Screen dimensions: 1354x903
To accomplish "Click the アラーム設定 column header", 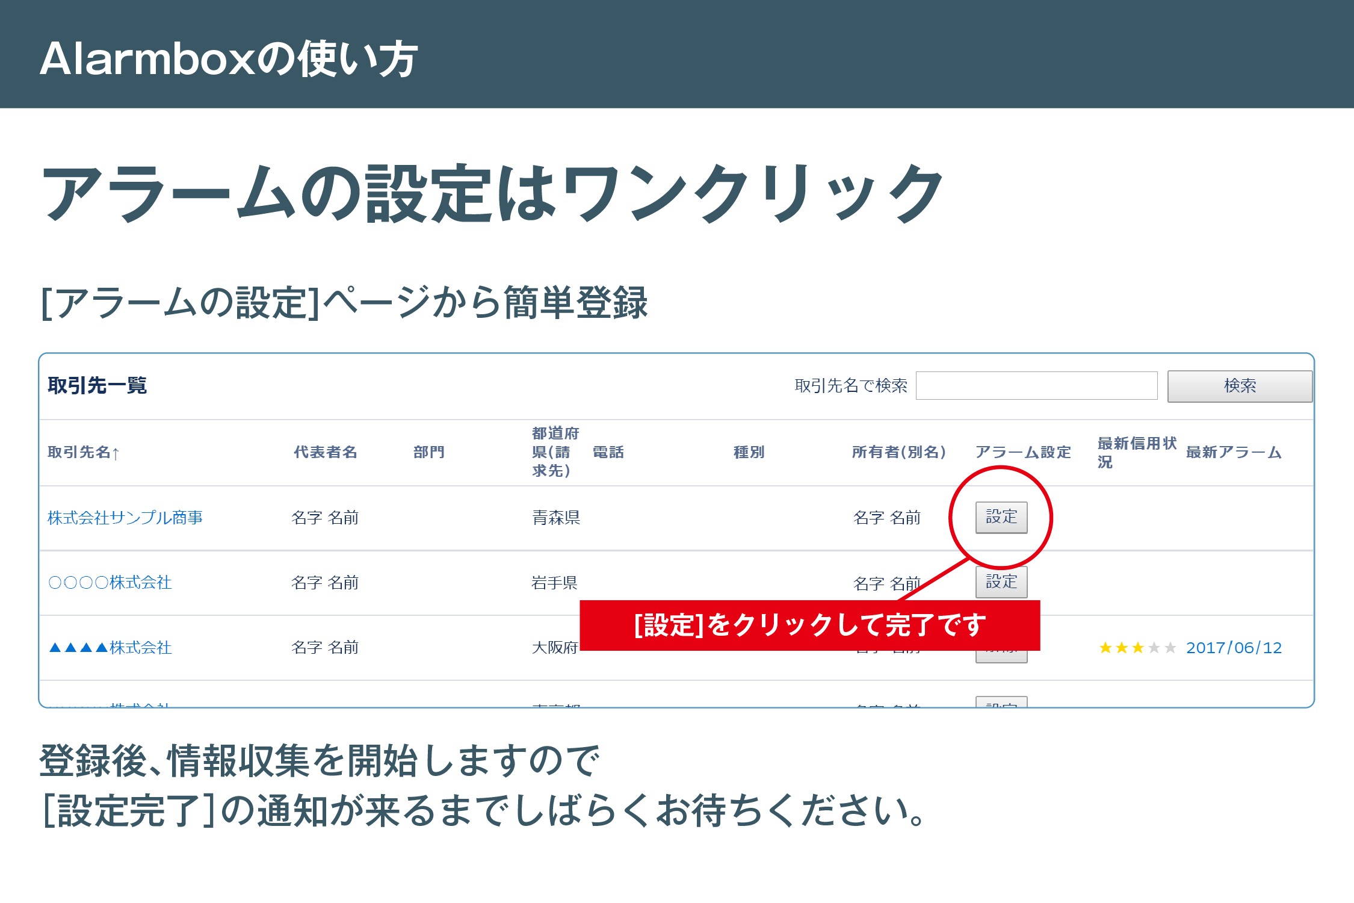I will pyautogui.click(x=1023, y=453).
